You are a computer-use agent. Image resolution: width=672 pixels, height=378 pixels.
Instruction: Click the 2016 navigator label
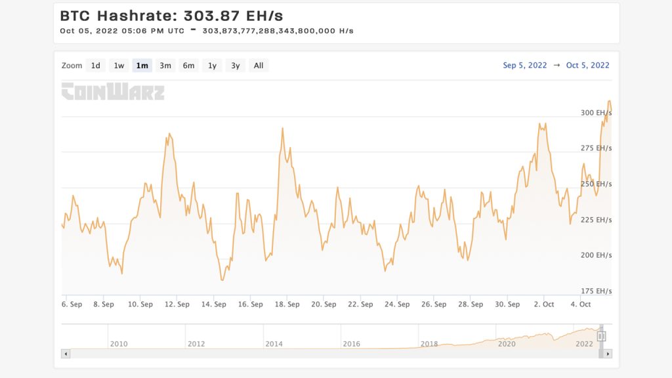point(352,344)
